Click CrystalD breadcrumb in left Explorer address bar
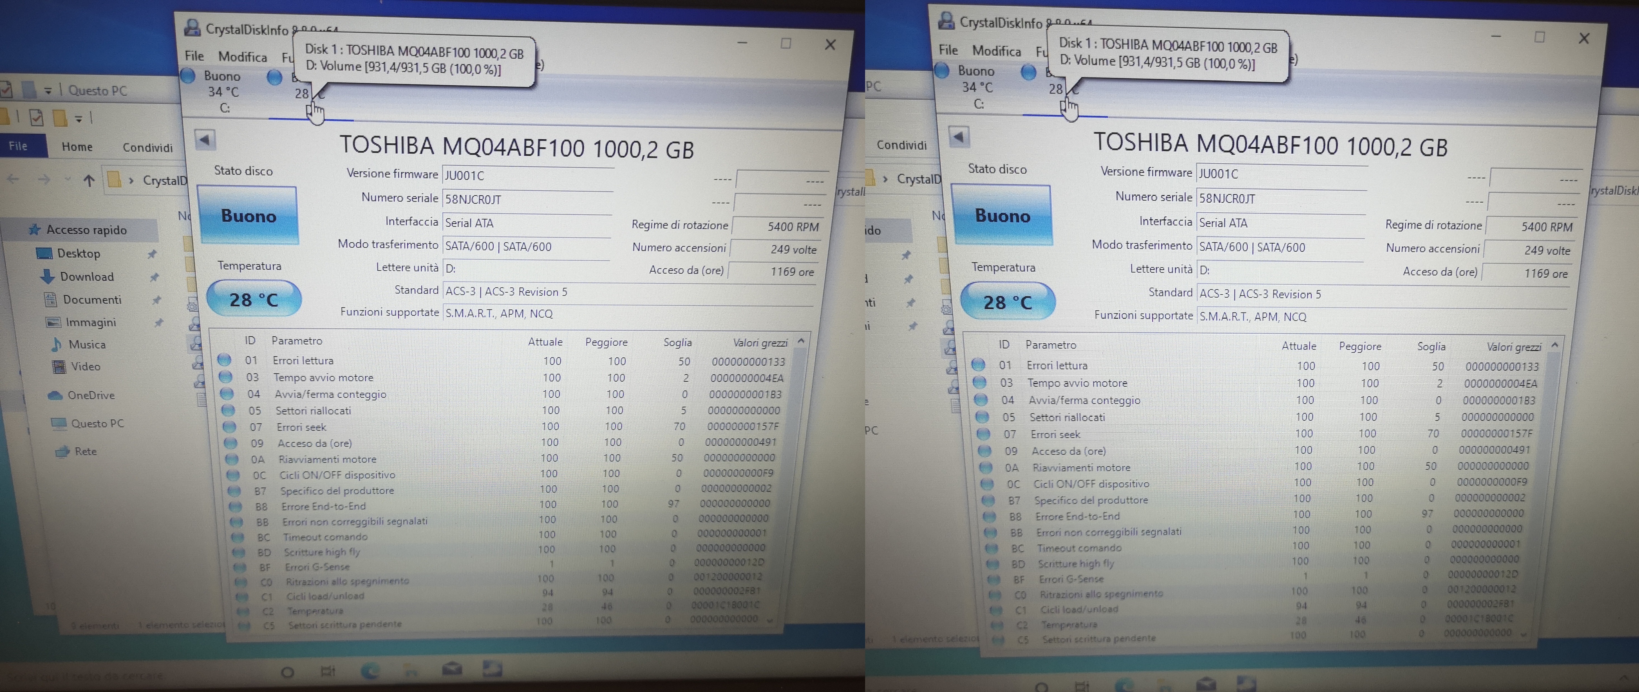 [165, 181]
